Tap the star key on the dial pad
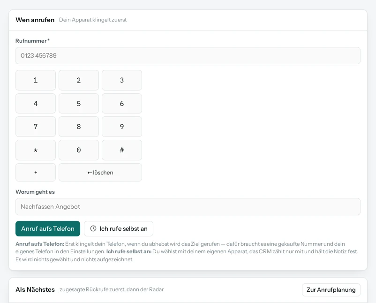The width and height of the screenshot is (376, 303). point(36,150)
